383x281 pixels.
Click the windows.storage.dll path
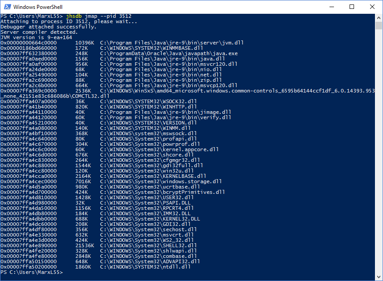click(161, 182)
